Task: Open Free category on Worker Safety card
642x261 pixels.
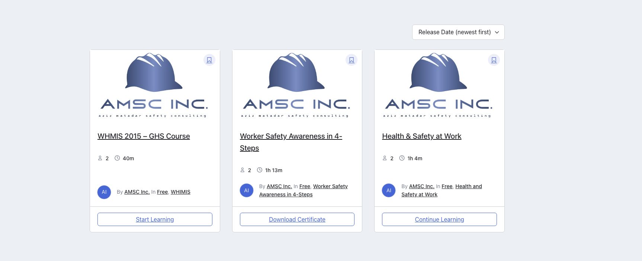Action: coord(305,186)
